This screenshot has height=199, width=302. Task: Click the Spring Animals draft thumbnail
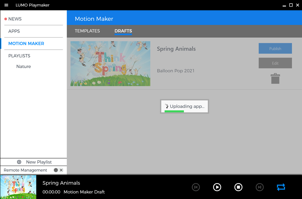(110, 64)
